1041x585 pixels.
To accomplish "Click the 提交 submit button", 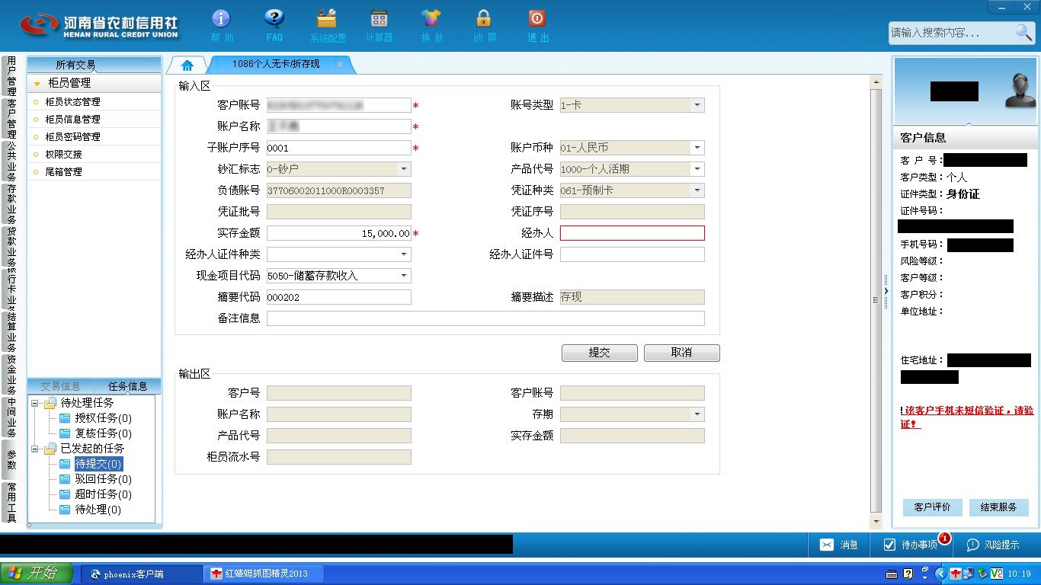I will (x=600, y=353).
